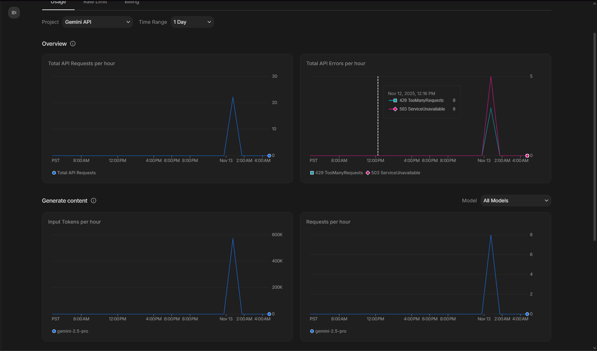Toggle the Total API Requests legend item
597x351 pixels.
click(x=74, y=173)
